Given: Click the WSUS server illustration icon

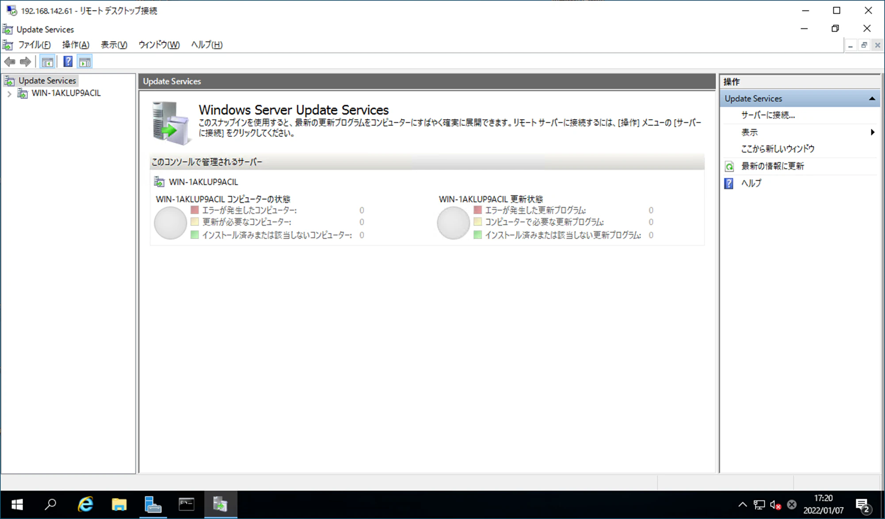Looking at the screenshot, I should coord(171,123).
